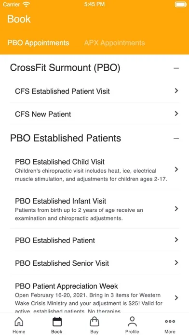
Task: Select the PBO Established Patient appointment
Action: pyautogui.click(x=94, y=240)
